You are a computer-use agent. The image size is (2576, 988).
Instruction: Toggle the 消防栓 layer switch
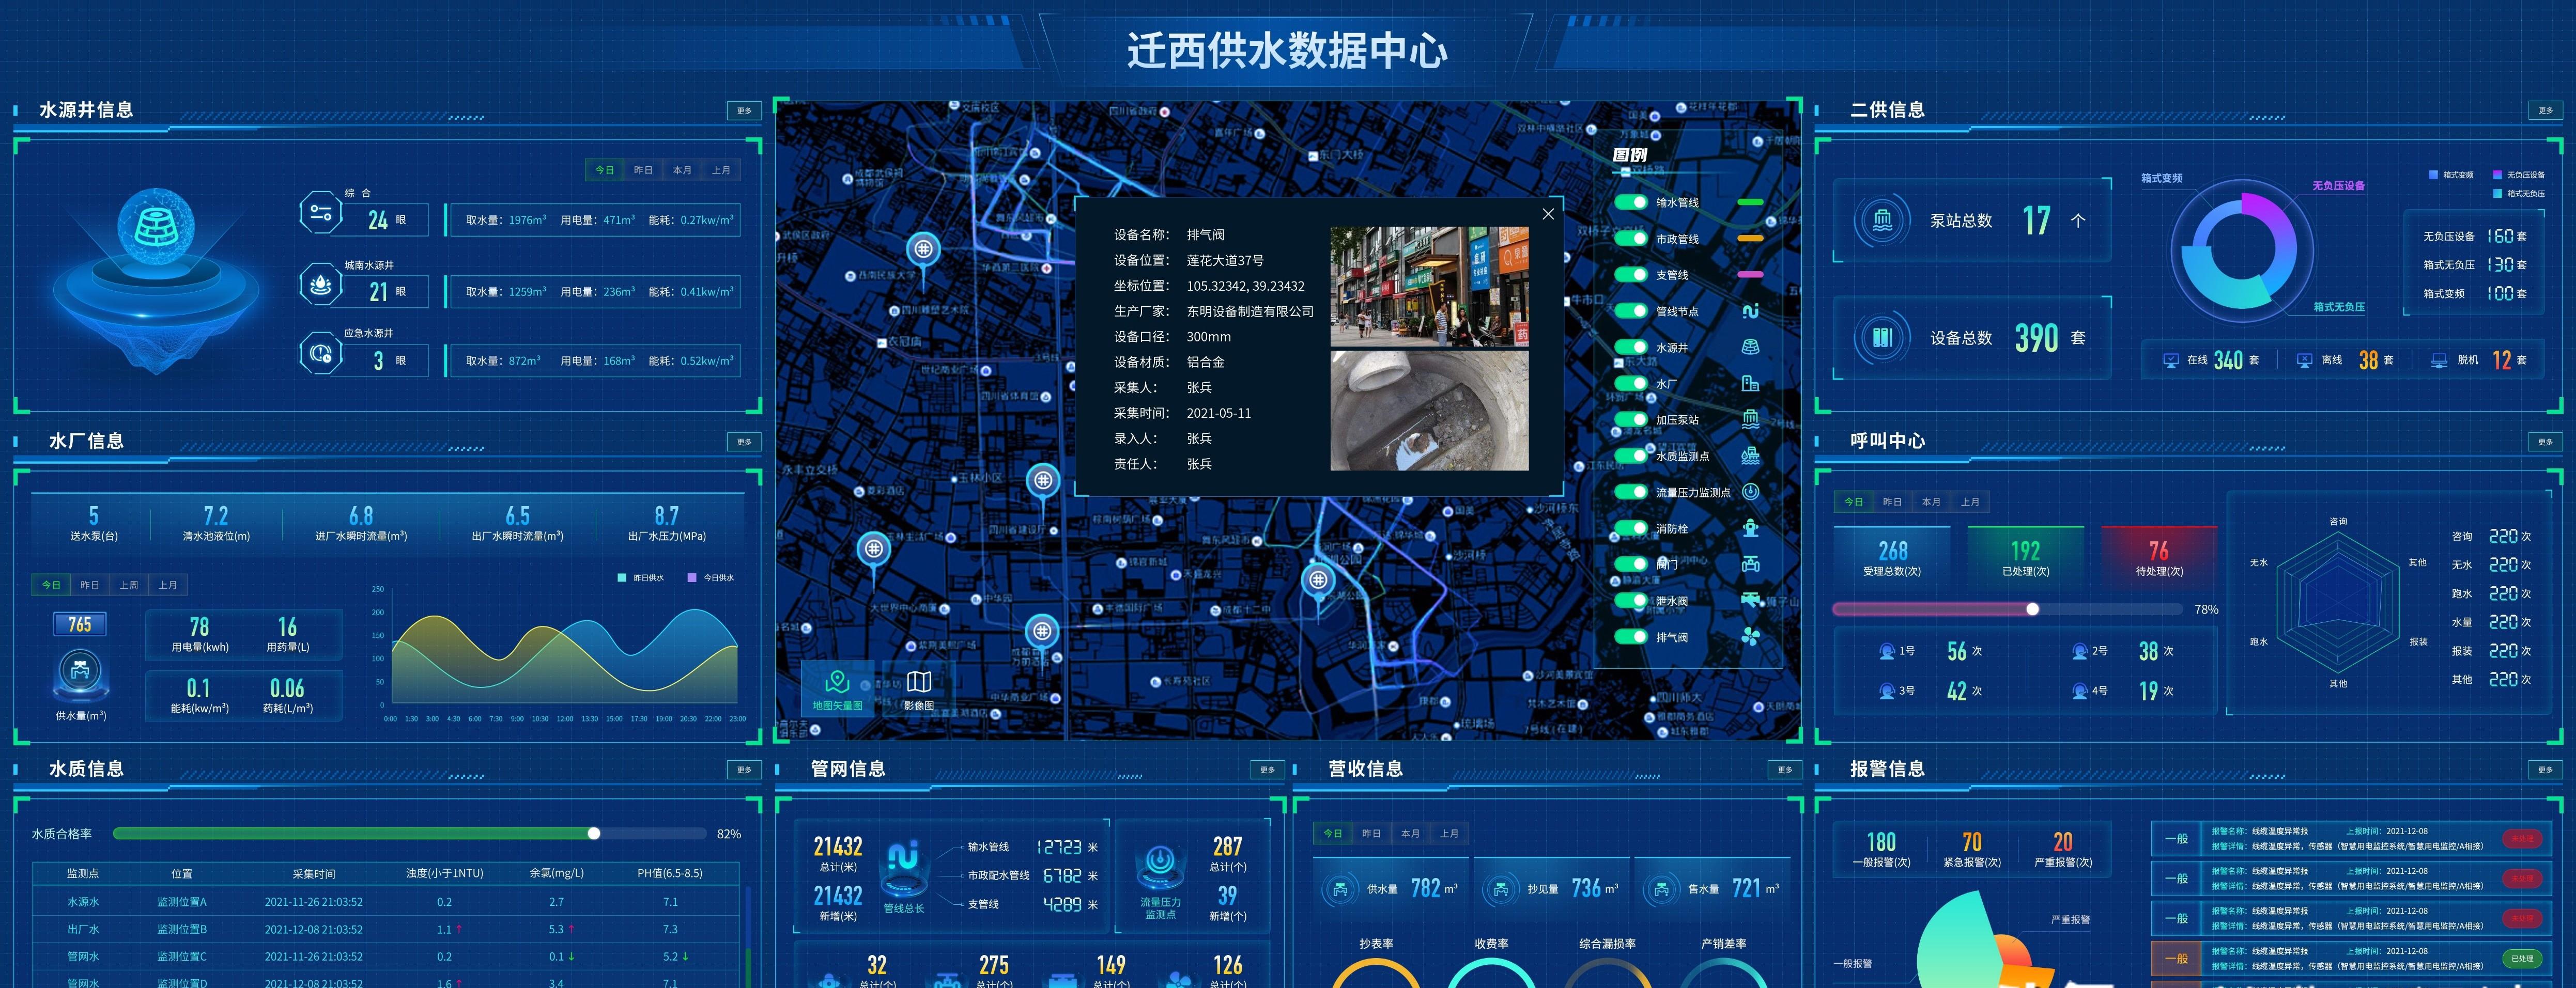(x=1631, y=528)
